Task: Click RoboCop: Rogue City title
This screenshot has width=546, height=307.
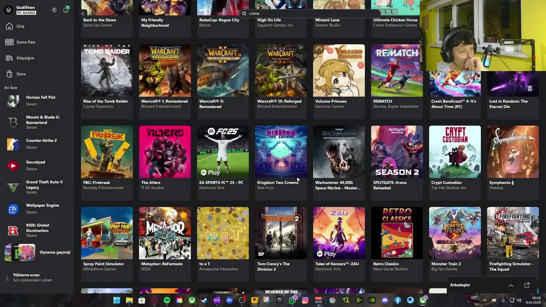Action: (x=219, y=20)
